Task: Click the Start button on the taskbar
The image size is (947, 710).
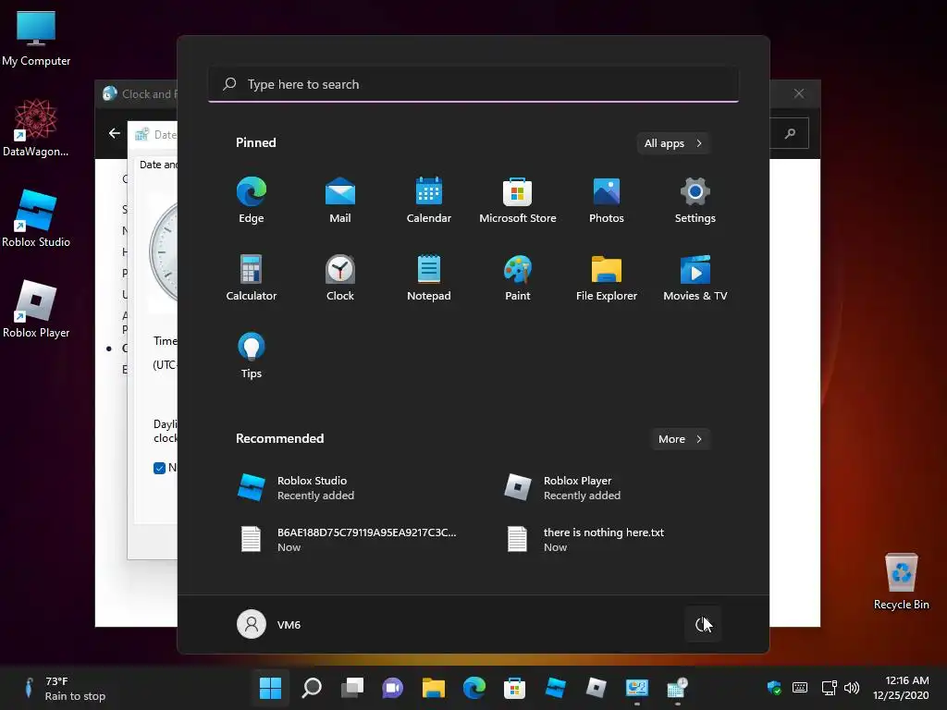Action: click(270, 687)
